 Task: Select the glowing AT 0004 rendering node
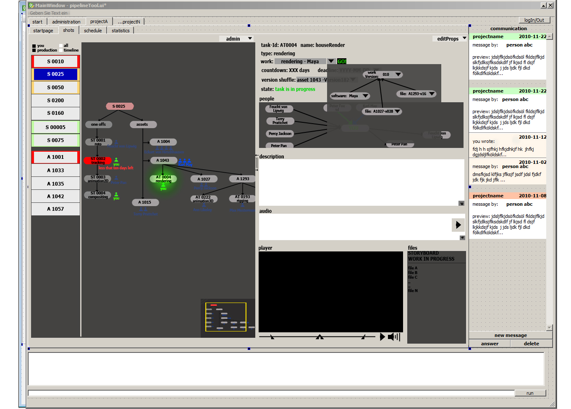(x=163, y=179)
